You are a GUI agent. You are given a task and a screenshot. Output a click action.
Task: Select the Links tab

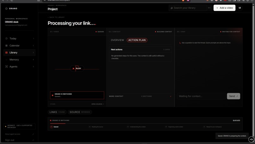[57, 112]
